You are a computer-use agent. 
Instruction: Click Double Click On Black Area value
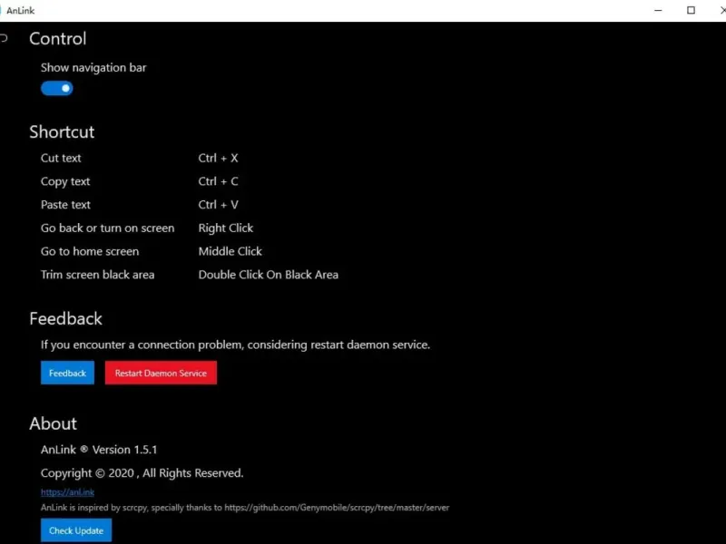click(x=269, y=275)
